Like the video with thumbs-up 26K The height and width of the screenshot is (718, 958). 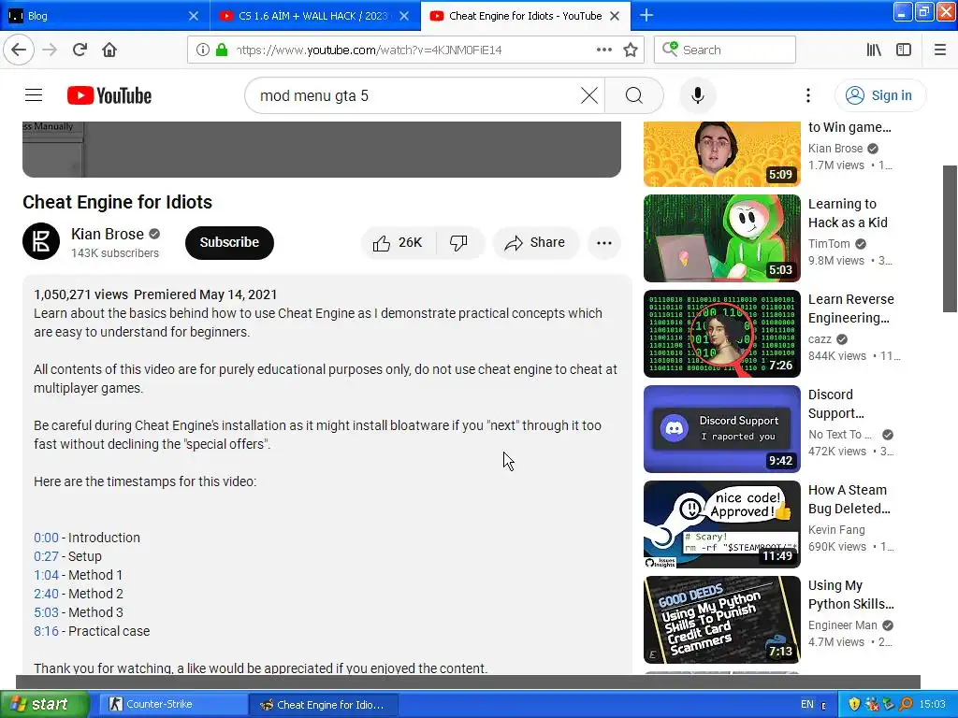point(398,242)
